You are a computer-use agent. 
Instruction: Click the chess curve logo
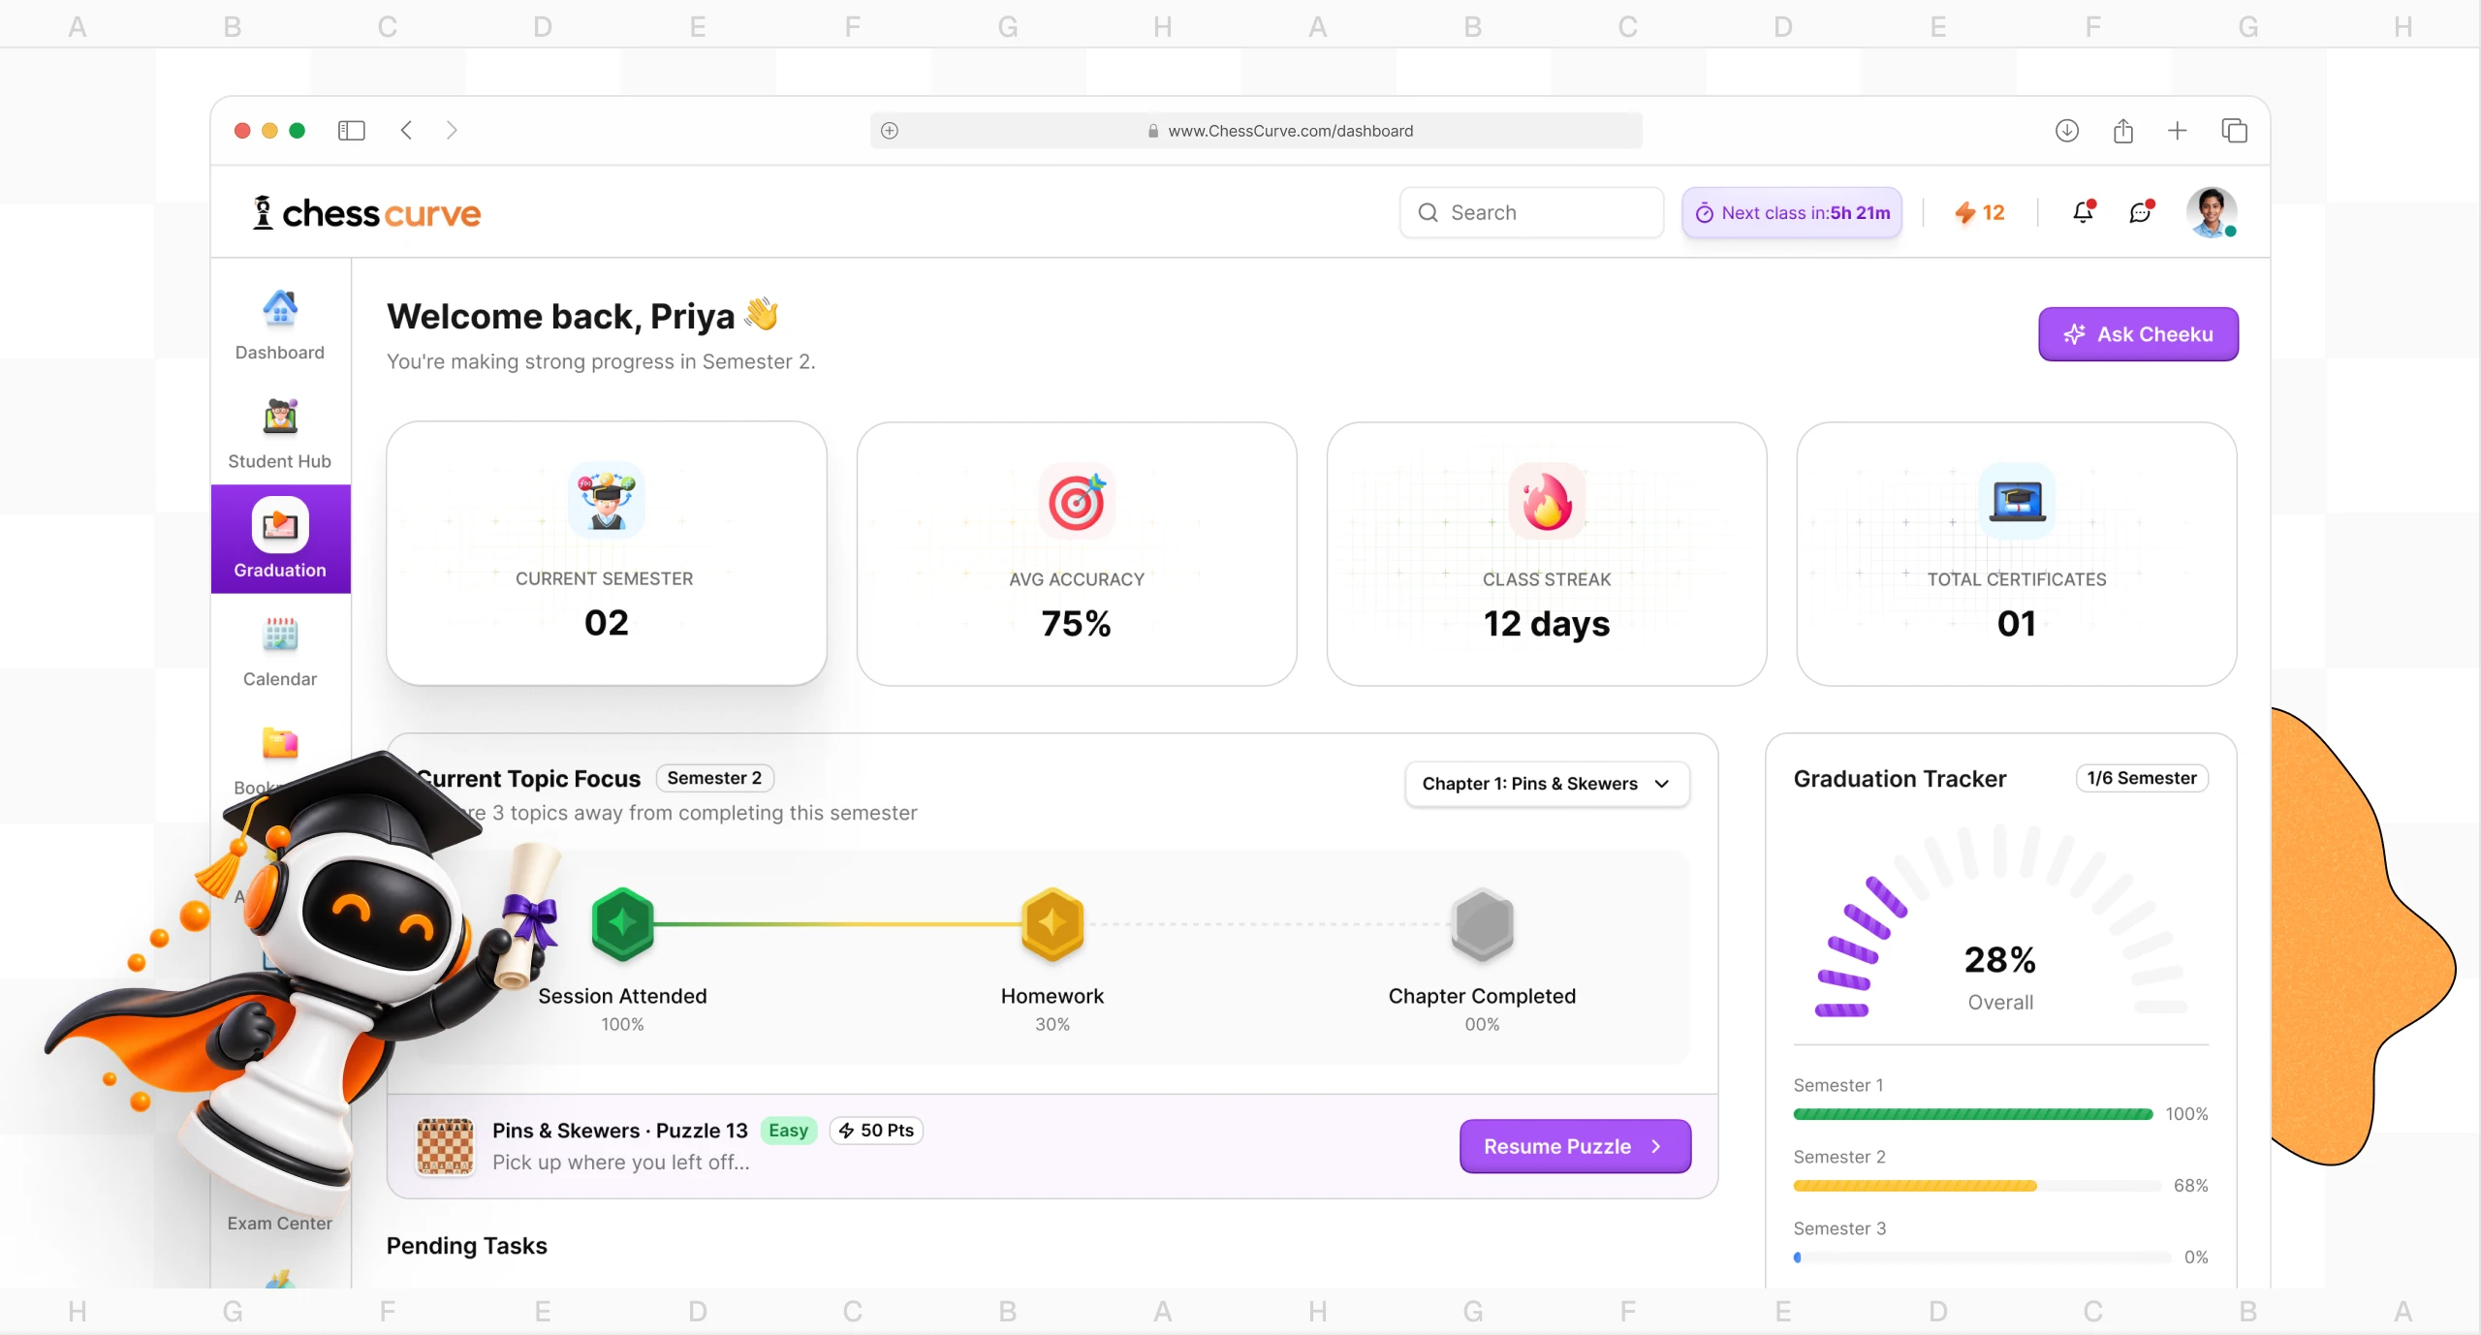click(367, 213)
